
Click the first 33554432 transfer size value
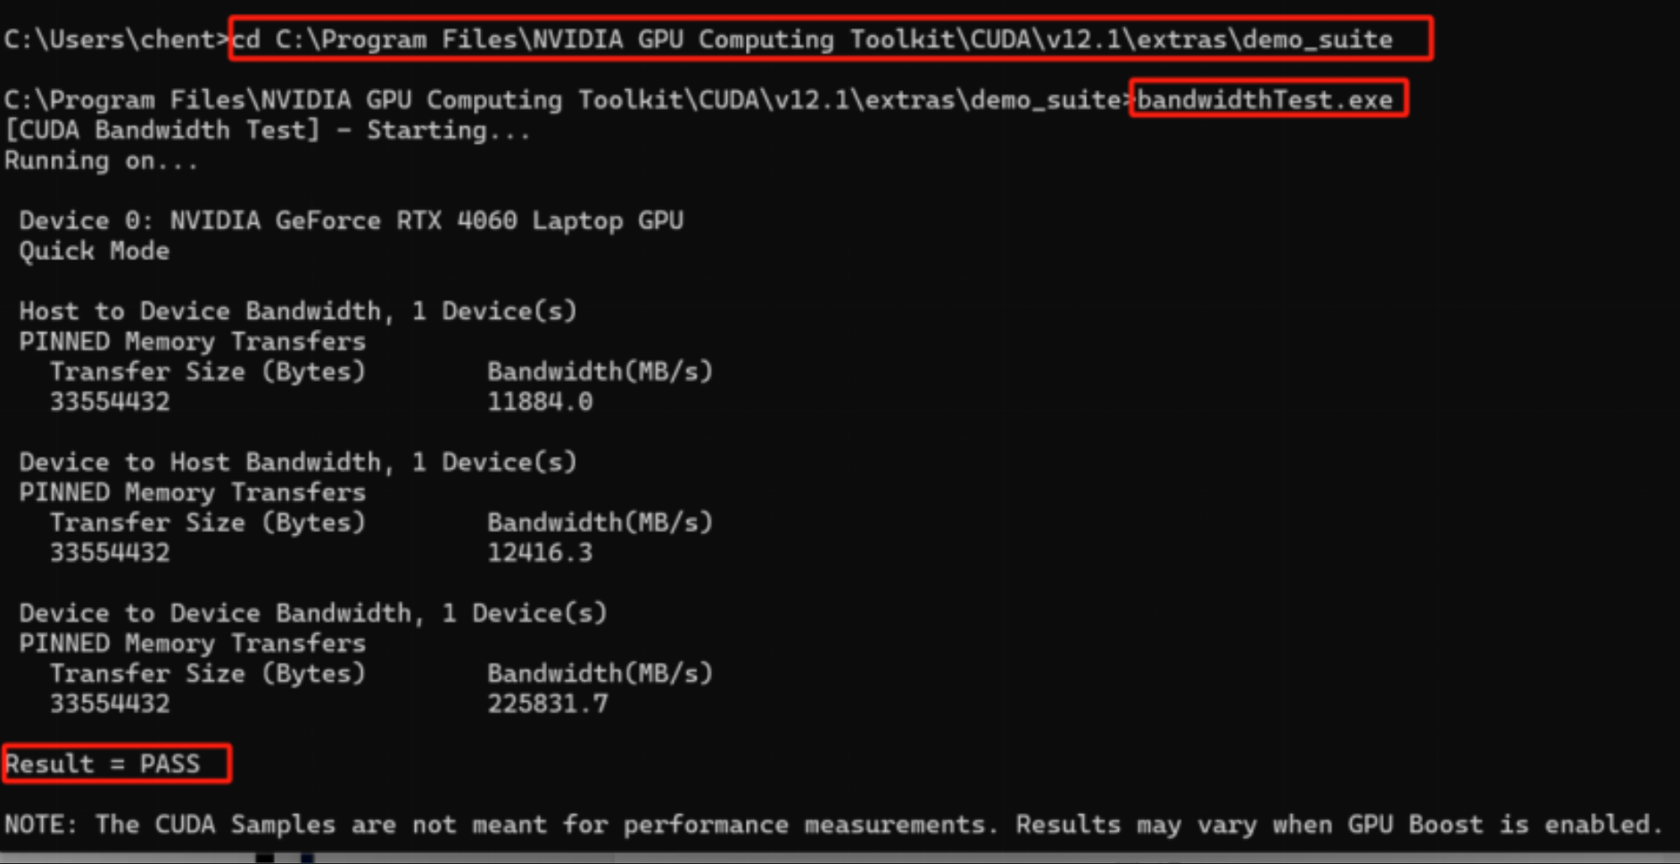(x=110, y=401)
